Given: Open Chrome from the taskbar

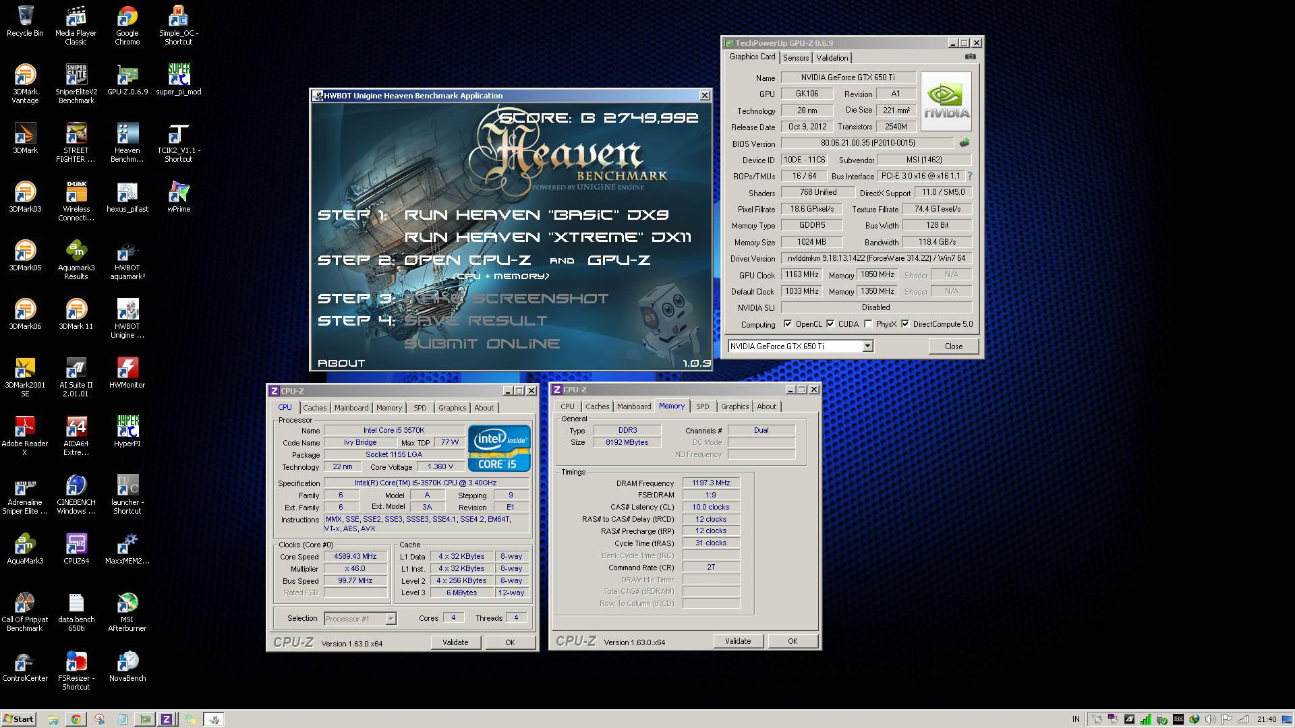Looking at the screenshot, I should click(x=76, y=719).
